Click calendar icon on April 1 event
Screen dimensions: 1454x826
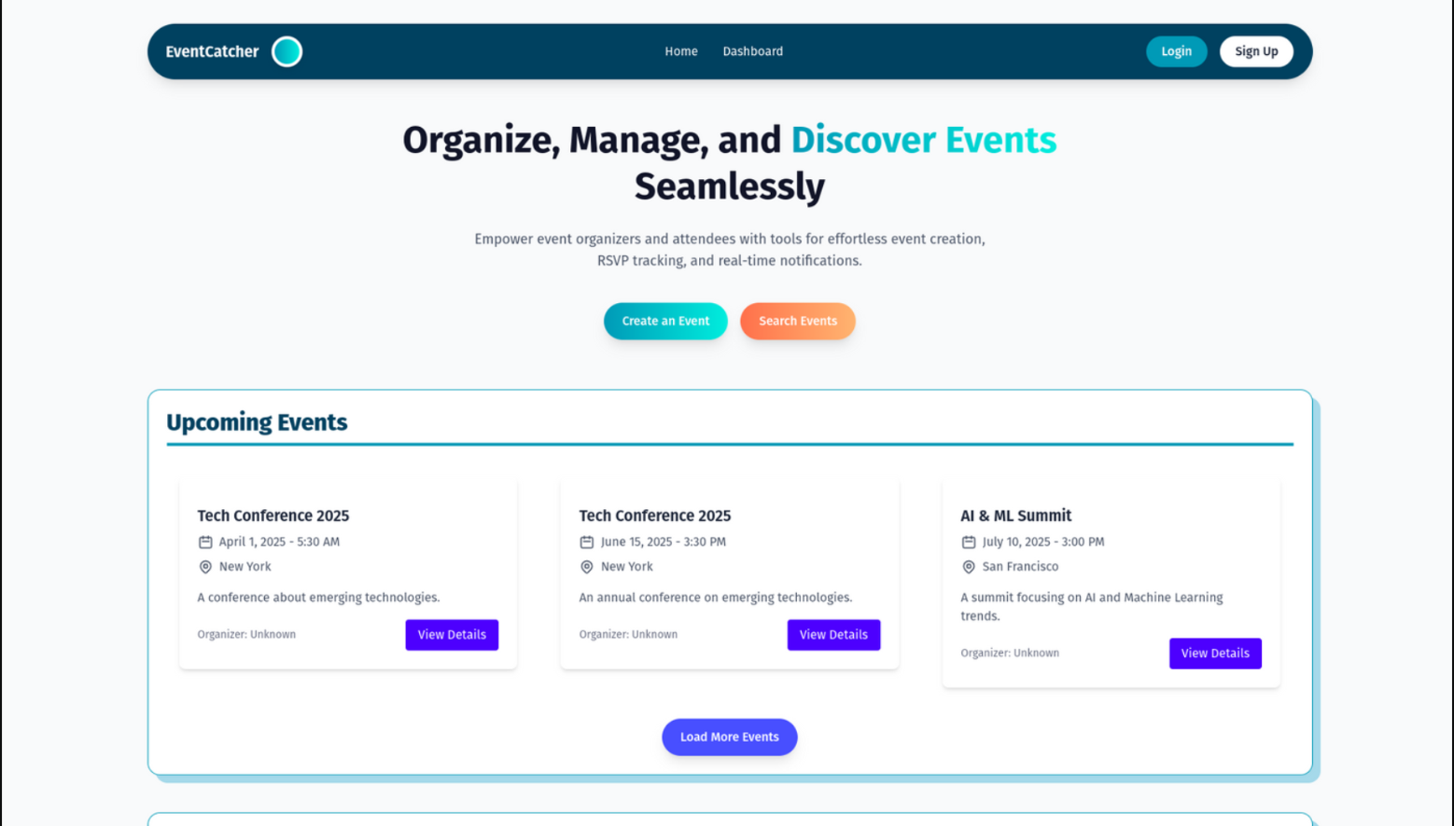click(x=205, y=542)
